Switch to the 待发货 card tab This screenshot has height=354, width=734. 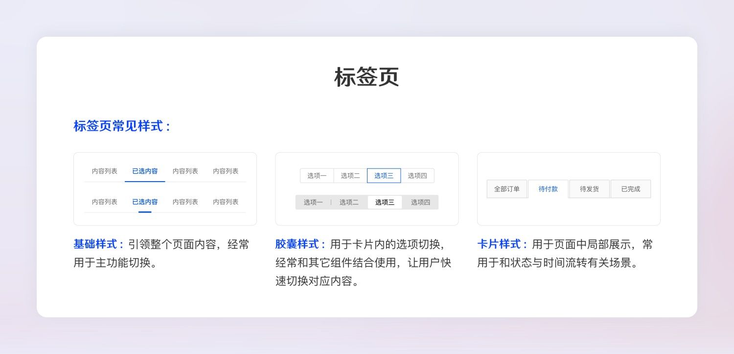tap(589, 189)
